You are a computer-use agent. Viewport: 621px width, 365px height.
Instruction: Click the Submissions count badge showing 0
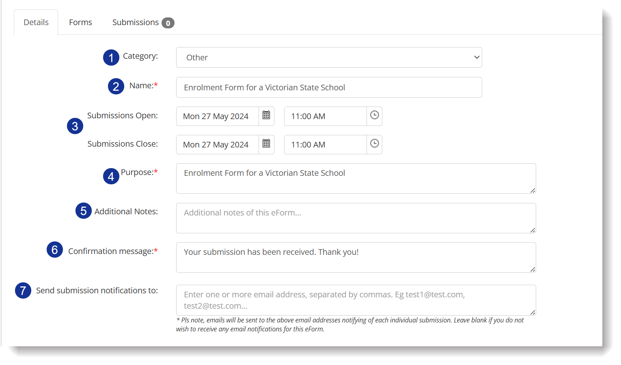(168, 23)
